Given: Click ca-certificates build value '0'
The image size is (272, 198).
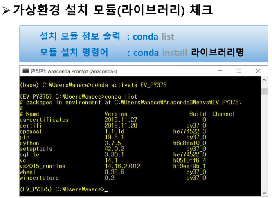Looking at the screenshot, I should click(x=204, y=120).
